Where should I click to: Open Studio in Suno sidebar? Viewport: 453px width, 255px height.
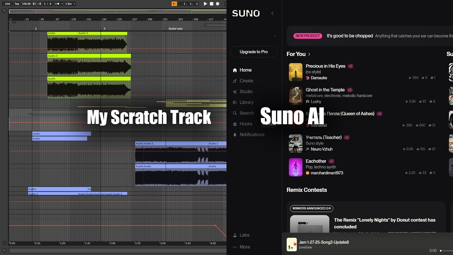[242, 91]
